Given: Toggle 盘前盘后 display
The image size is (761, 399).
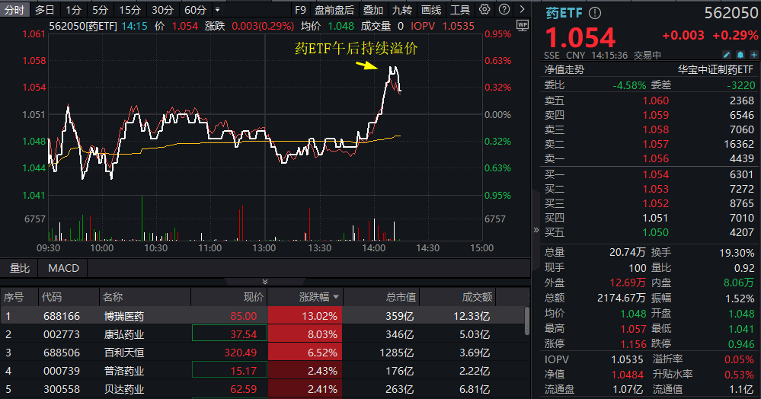Looking at the screenshot, I should pyautogui.click(x=334, y=10).
